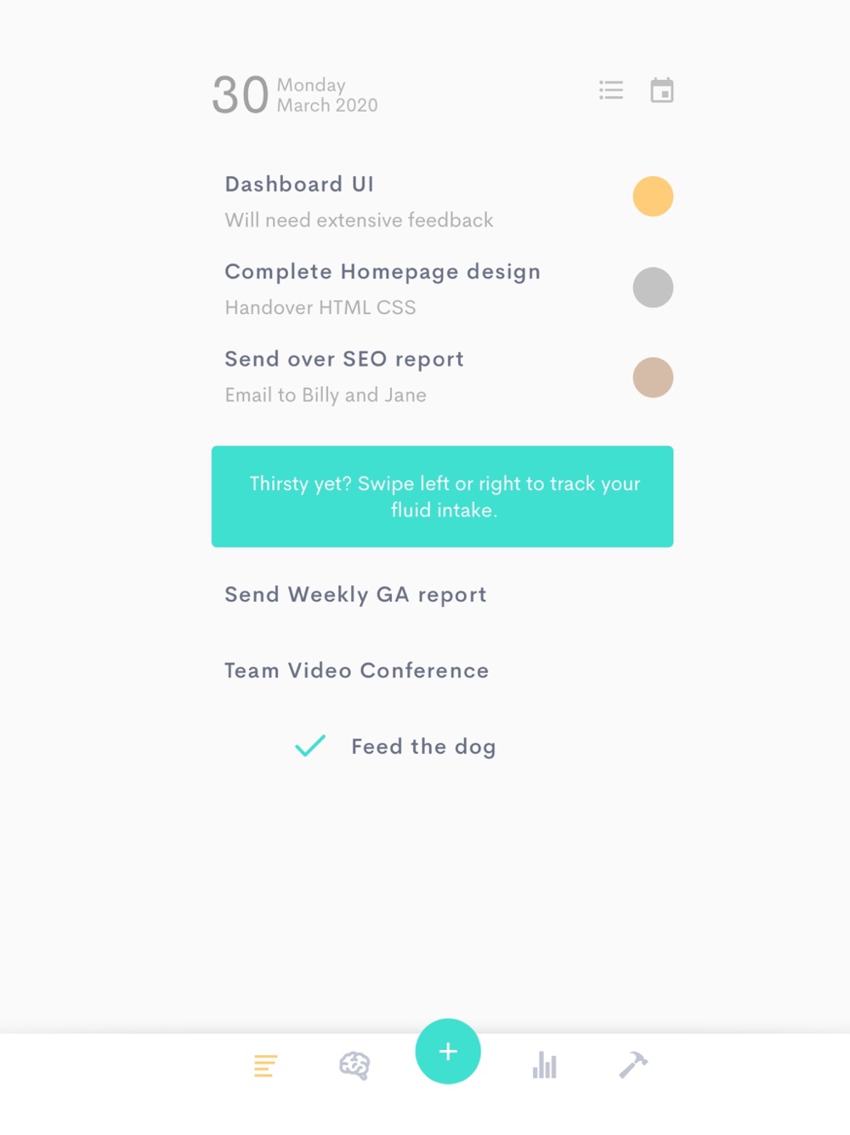Open the list view icon in header
The height and width of the screenshot is (1135, 850).
pos(611,90)
